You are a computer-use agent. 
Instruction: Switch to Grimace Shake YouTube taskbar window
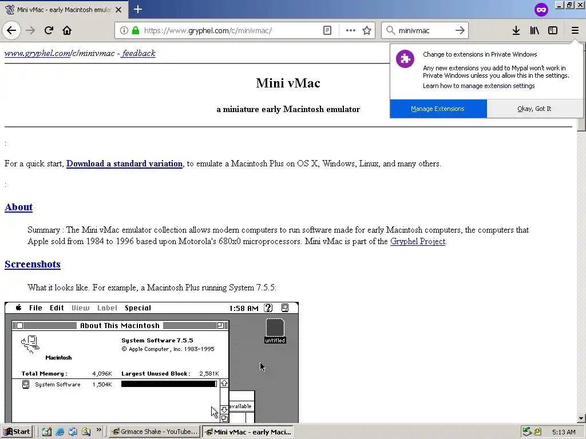[x=155, y=432]
